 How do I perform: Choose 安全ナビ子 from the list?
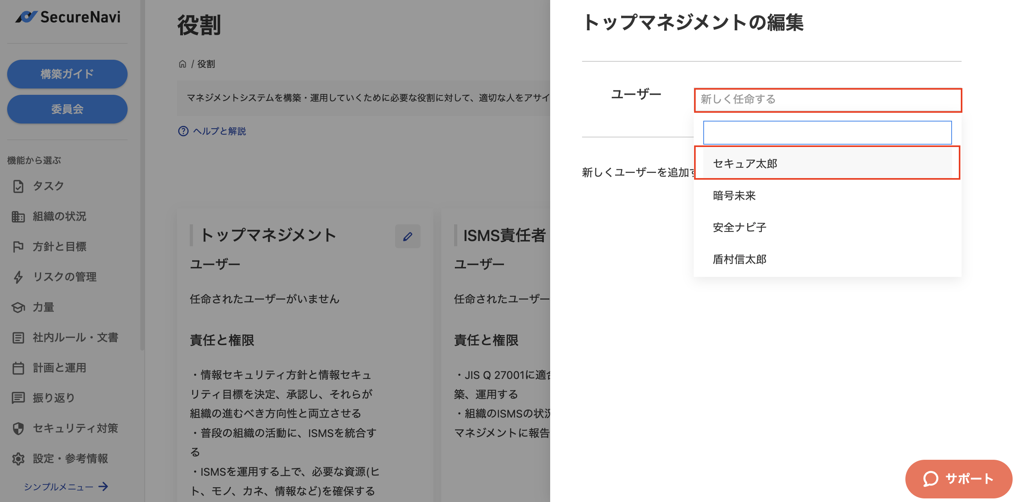pyautogui.click(x=827, y=227)
